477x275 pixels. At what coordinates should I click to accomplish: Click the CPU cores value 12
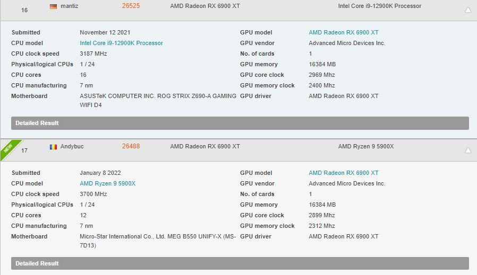(x=83, y=216)
